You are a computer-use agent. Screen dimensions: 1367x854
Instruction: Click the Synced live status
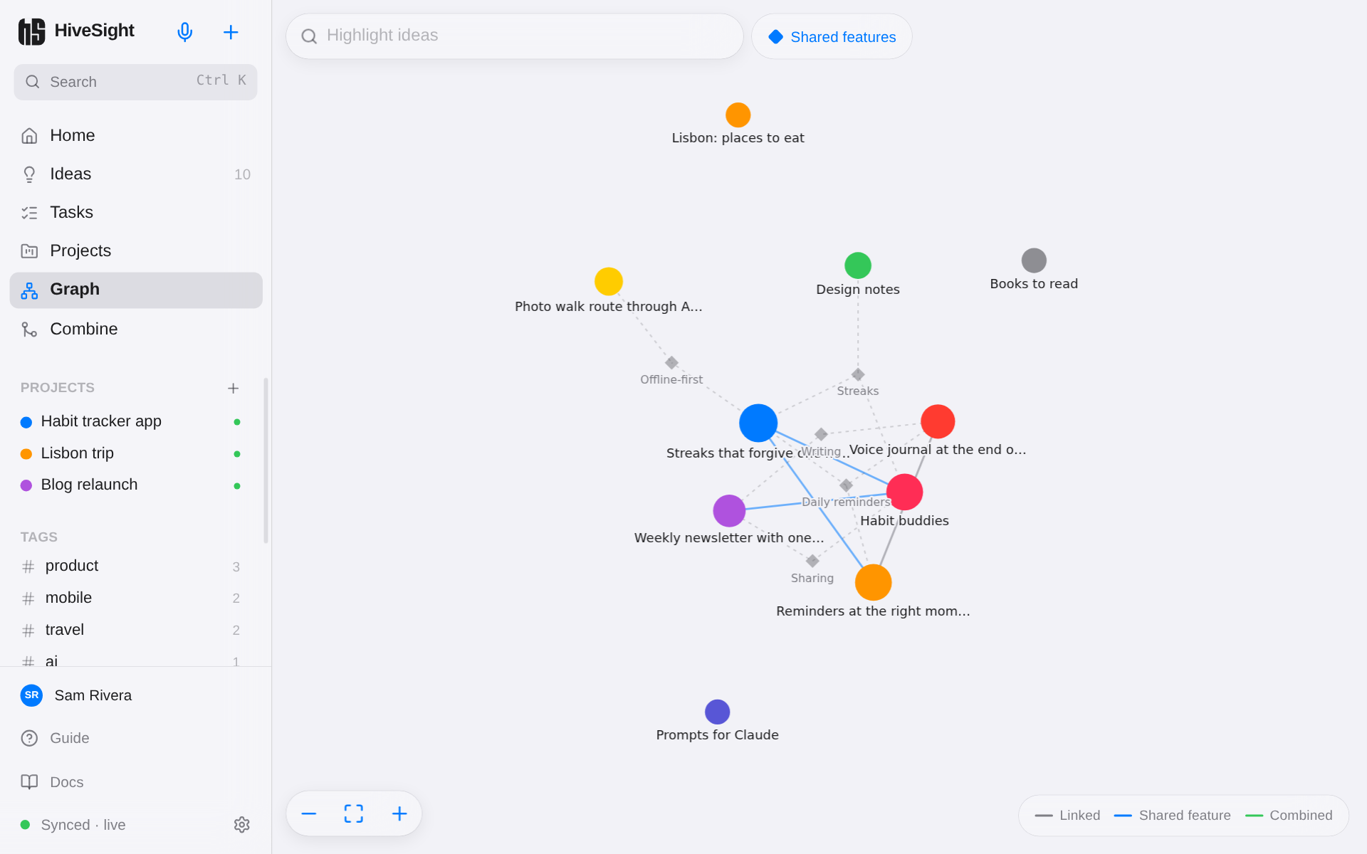73,825
